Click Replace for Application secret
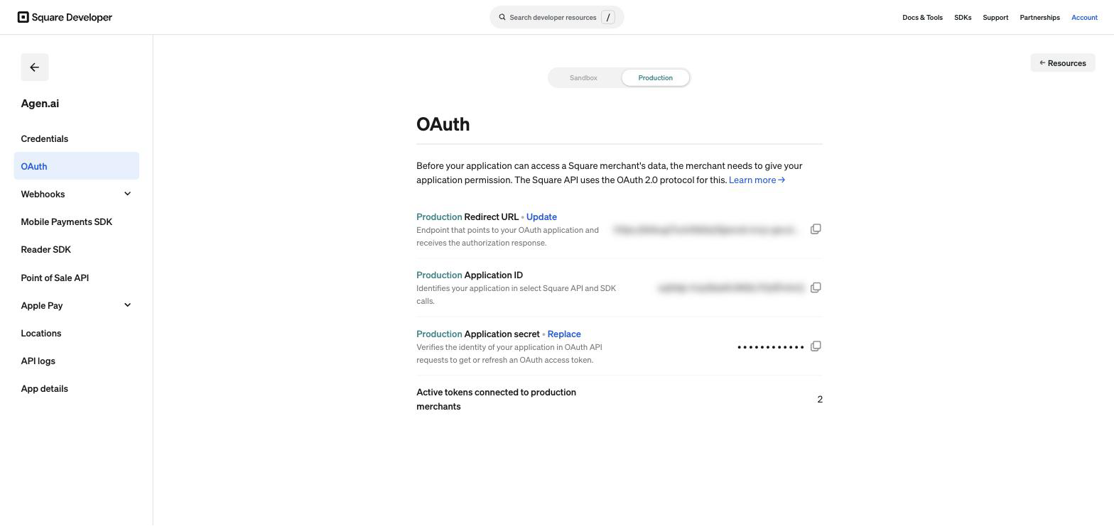1114x526 pixels. [564, 334]
